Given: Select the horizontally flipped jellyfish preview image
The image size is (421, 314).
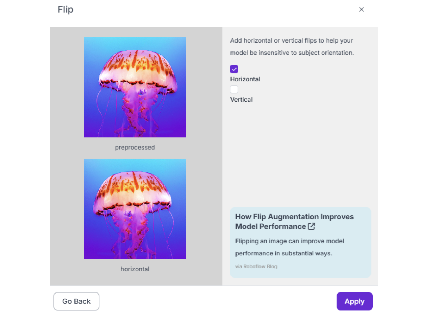Looking at the screenshot, I should coord(135,209).
